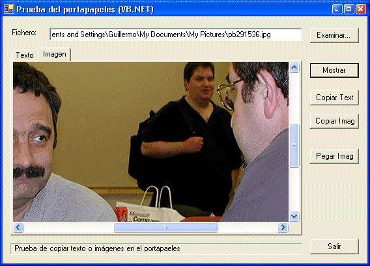The height and width of the screenshot is (266, 370).
Task: Click the scroll down arrow of image
Action: tap(294, 216)
